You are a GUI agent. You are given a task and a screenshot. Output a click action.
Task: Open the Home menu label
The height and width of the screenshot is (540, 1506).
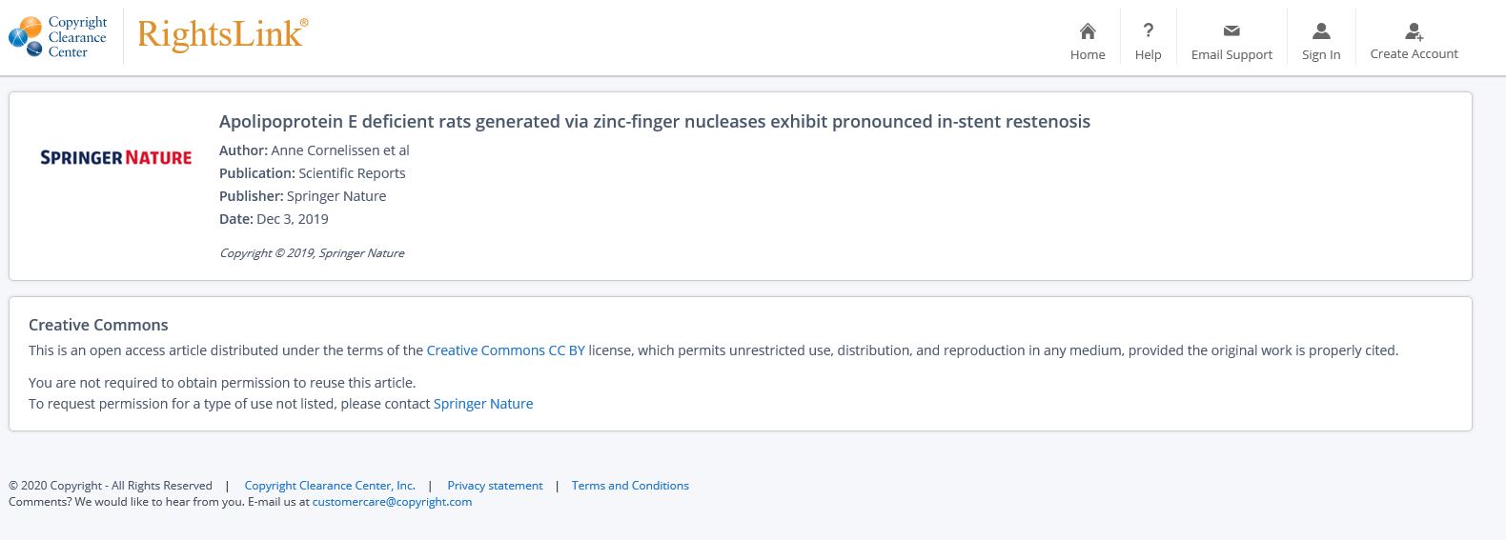[1088, 54]
